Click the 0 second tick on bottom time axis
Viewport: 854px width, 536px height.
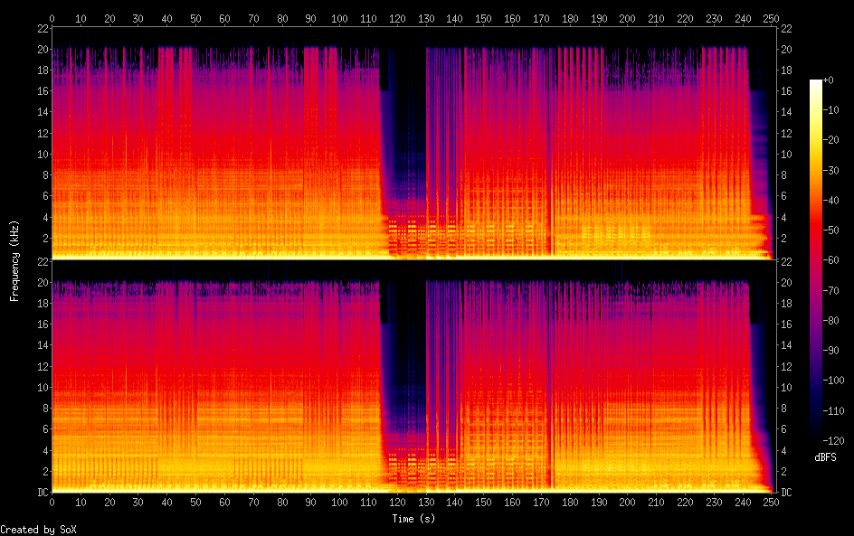52,503
